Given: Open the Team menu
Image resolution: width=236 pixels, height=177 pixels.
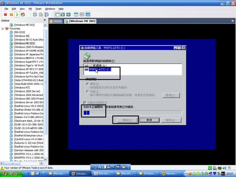Looking at the screenshot, I should tap(38, 9).
